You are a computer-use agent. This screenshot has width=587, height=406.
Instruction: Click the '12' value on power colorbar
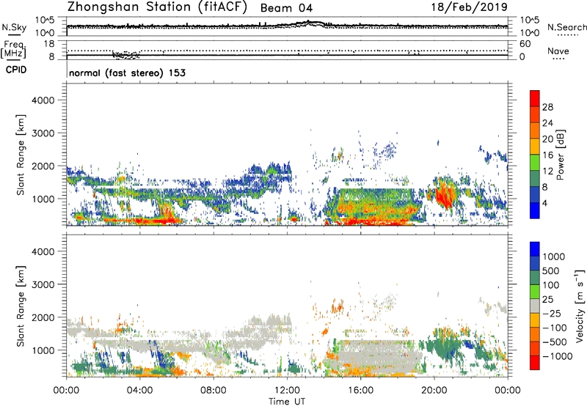click(x=547, y=171)
